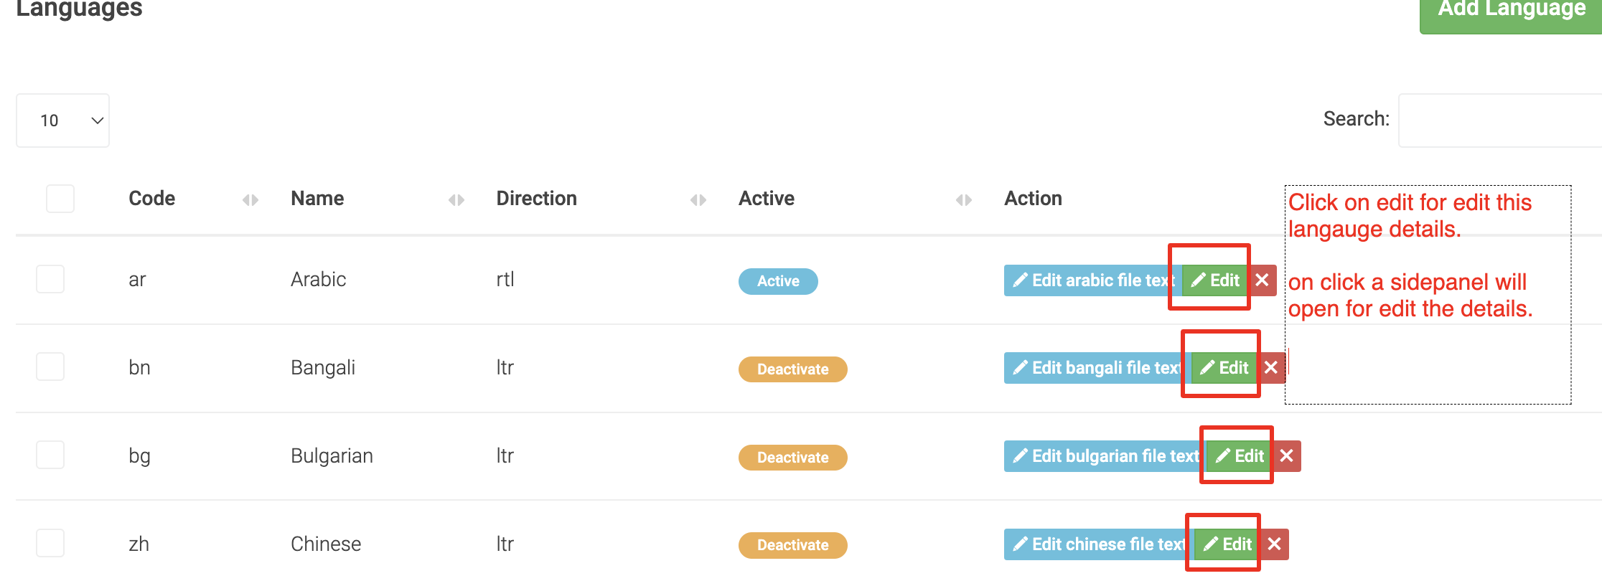The width and height of the screenshot is (1602, 581).
Task: Focus the Search input field
Action: (1500, 121)
